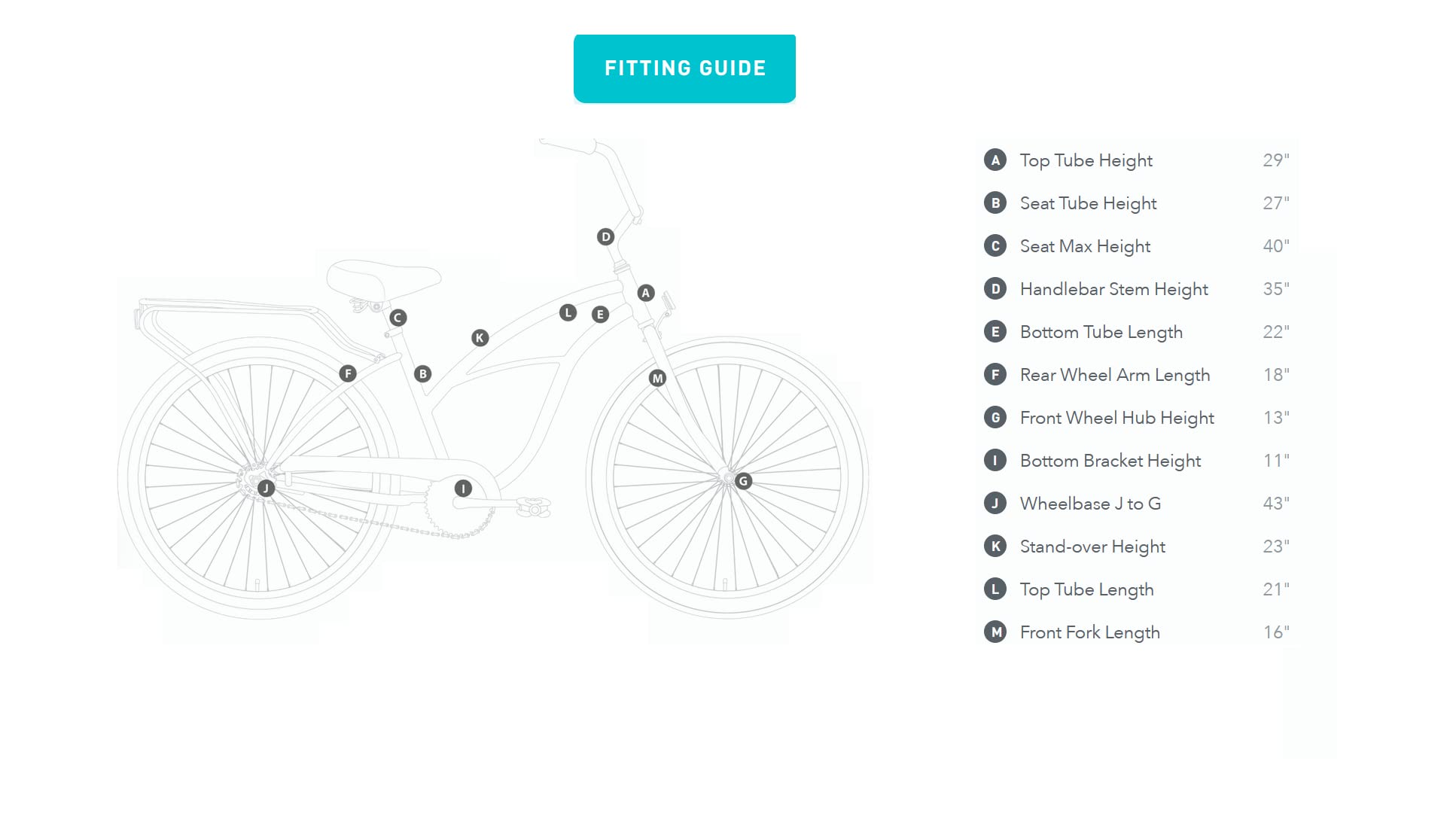The height and width of the screenshot is (813, 1450).
Task: Click marker M on the front fork
Action: click(x=657, y=378)
